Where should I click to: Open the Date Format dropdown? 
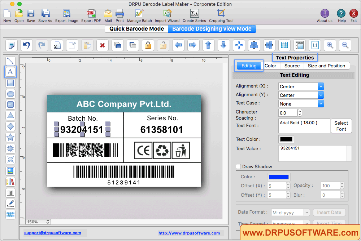pos(290,213)
